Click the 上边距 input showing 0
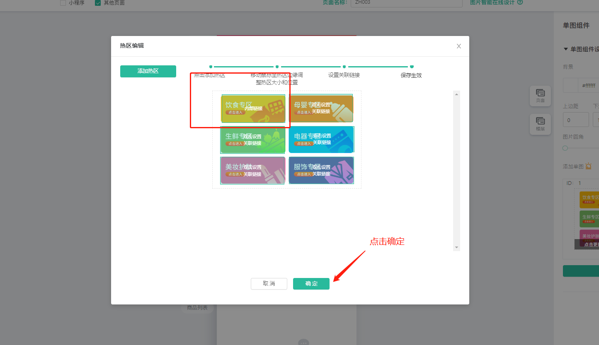This screenshot has height=345, width=599. [575, 120]
